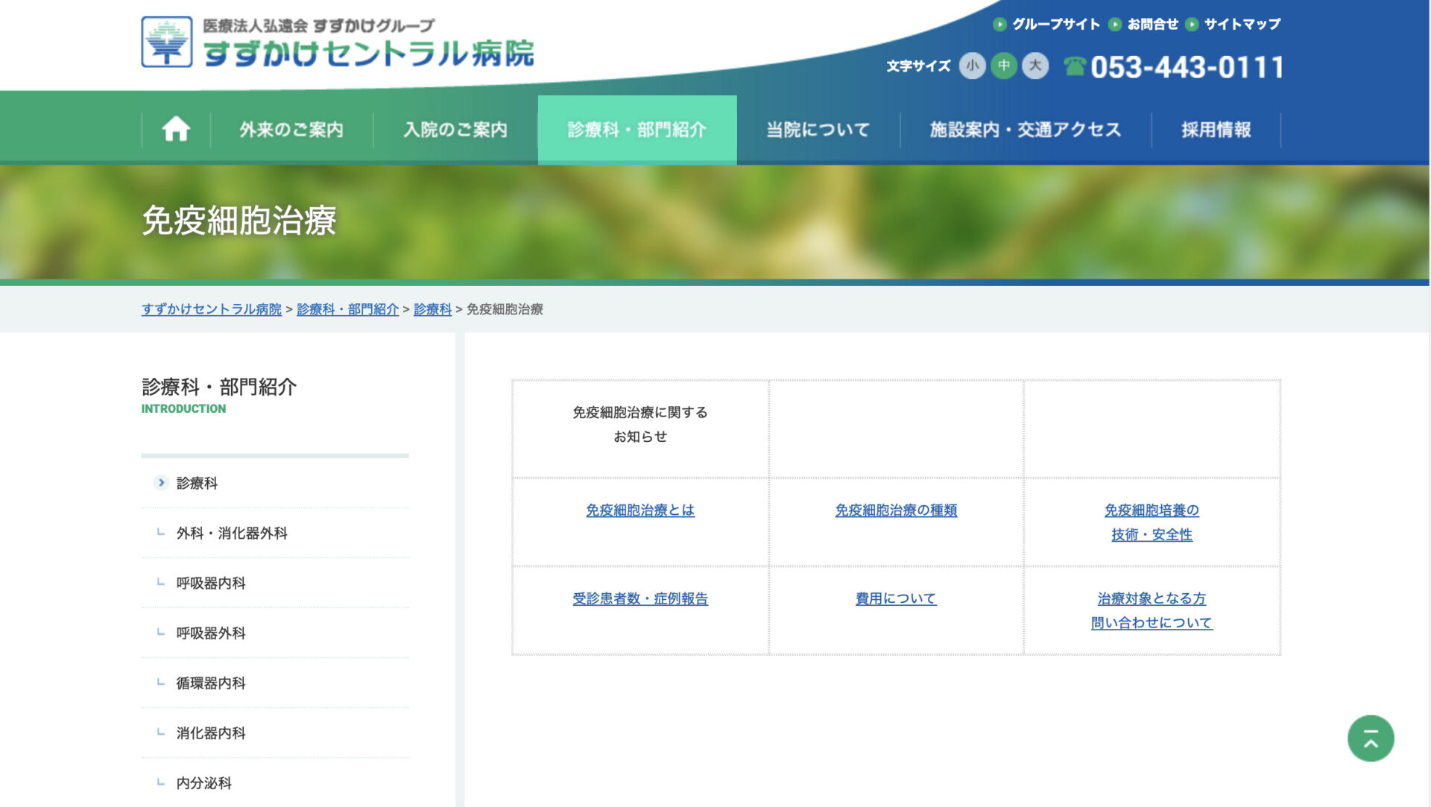This screenshot has height=807, width=1431.
Task: Click the 免疫細胞治療 page heading
Action: (x=239, y=221)
